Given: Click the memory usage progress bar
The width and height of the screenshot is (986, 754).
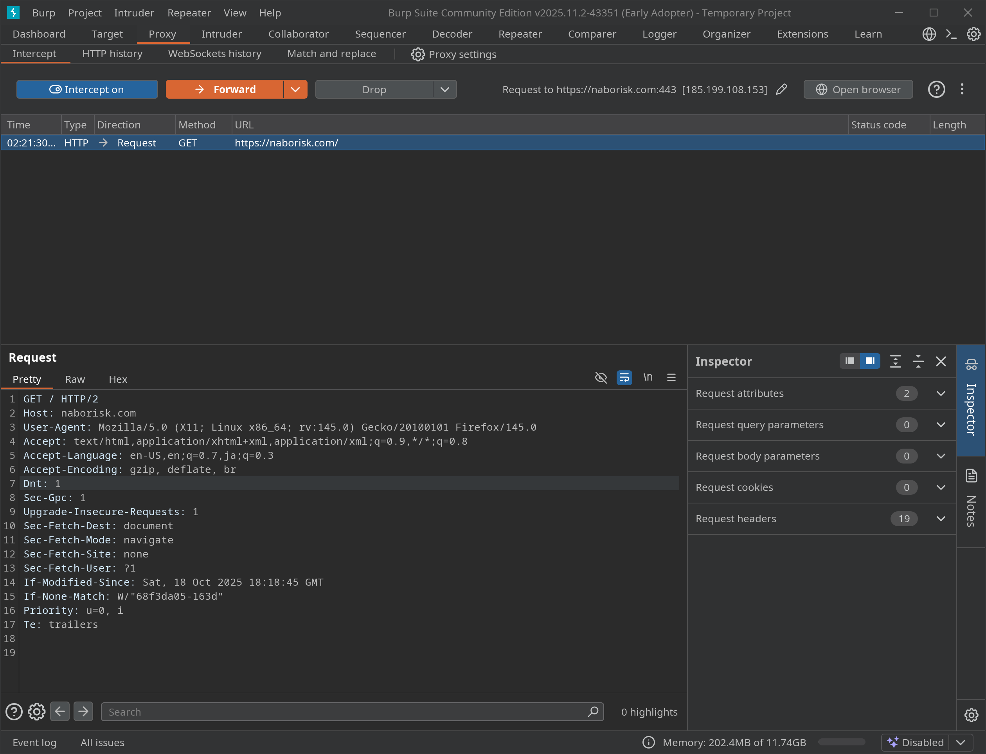Looking at the screenshot, I should tap(842, 742).
